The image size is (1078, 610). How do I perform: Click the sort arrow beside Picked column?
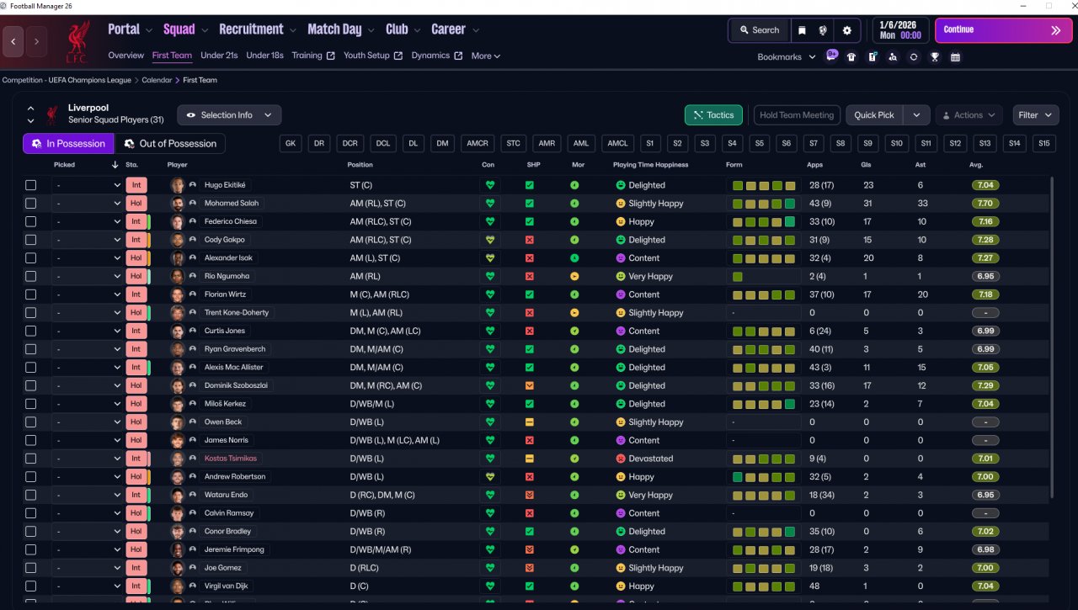coord(115,165)
